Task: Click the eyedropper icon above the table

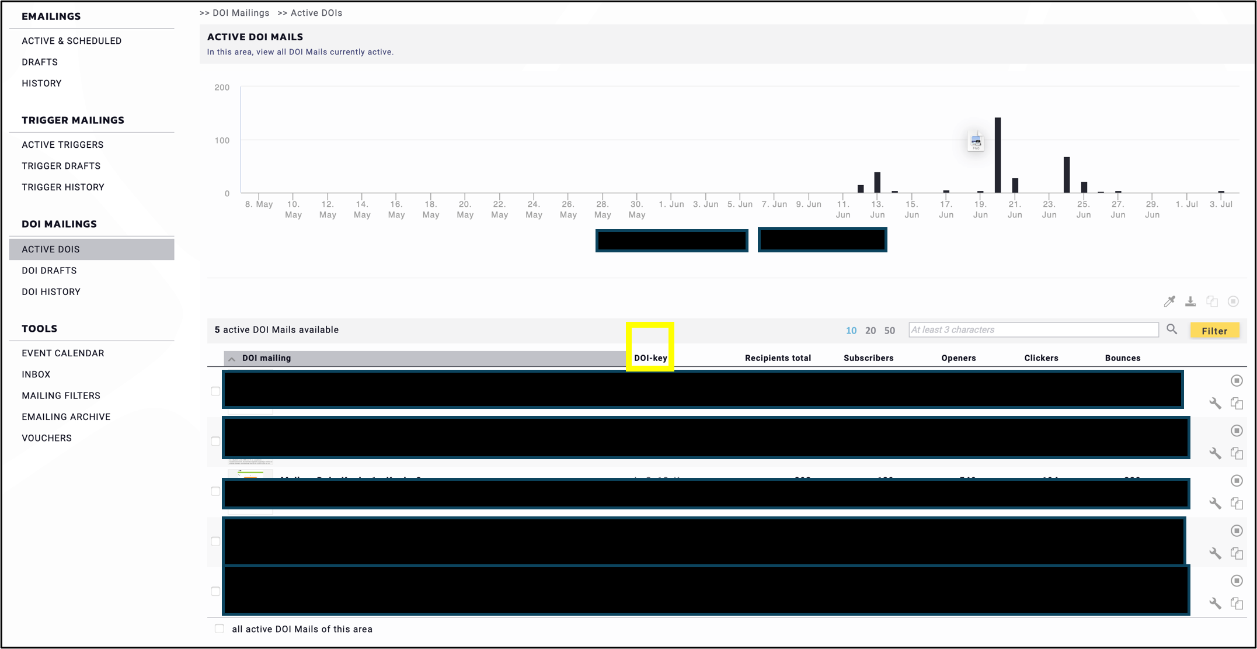Action: point(1169,301)
